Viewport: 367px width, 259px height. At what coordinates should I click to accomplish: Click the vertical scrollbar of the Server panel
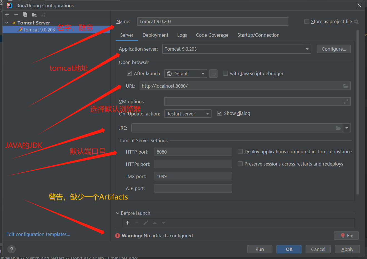[x=358, y=113]
